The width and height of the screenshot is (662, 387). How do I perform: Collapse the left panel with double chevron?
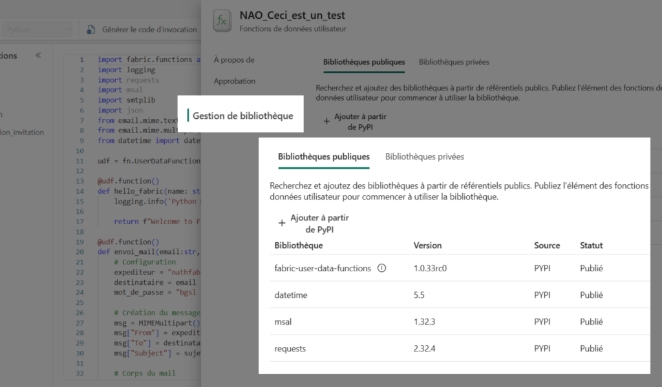pyautogui.click(x=38, y=56)
